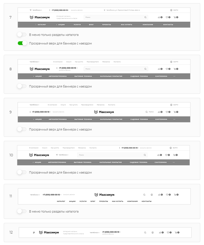Image resolution: width=204 pixels, height=245 pixels.
Task: Click the search magnifier icon in header variant 11
Action: click(x=144, y=195)
